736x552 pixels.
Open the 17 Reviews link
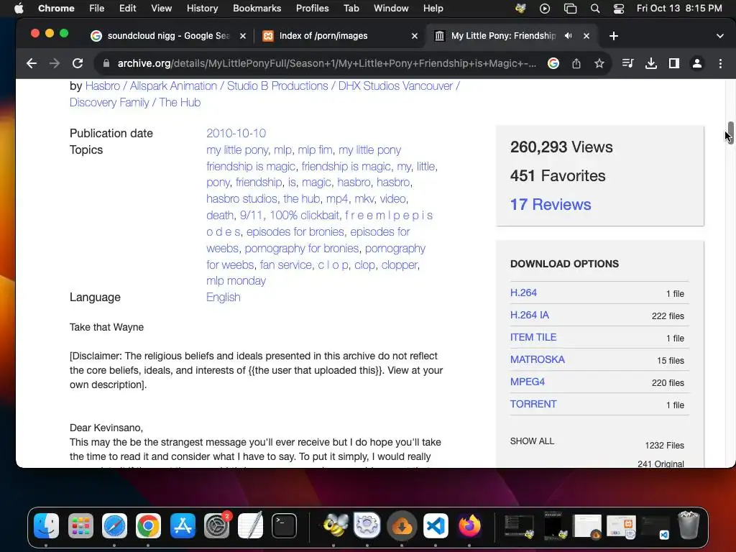pyautogui.click(x=550, y=204)
